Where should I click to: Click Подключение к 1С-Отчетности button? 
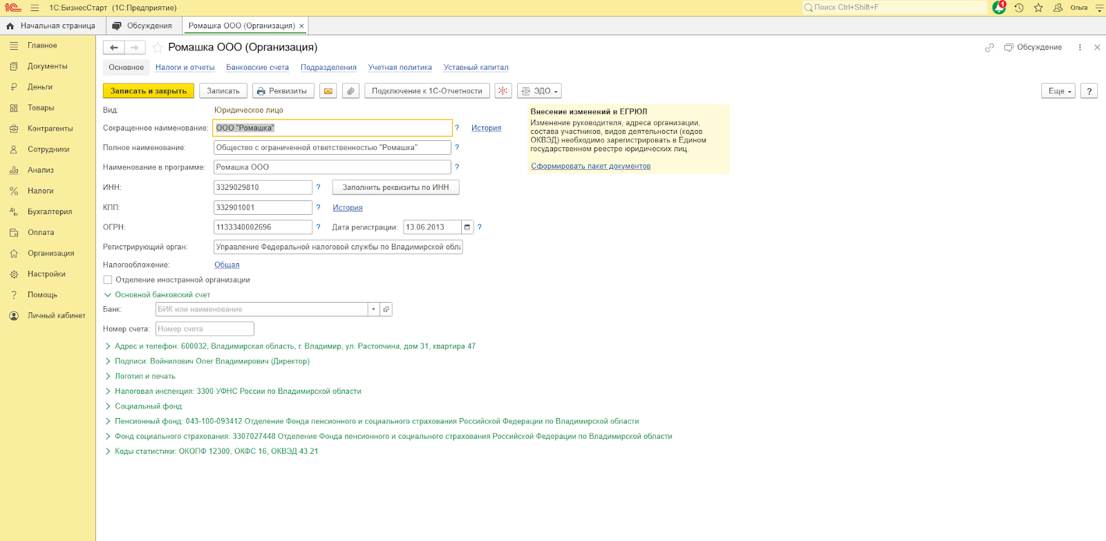[x=427, y=91]
